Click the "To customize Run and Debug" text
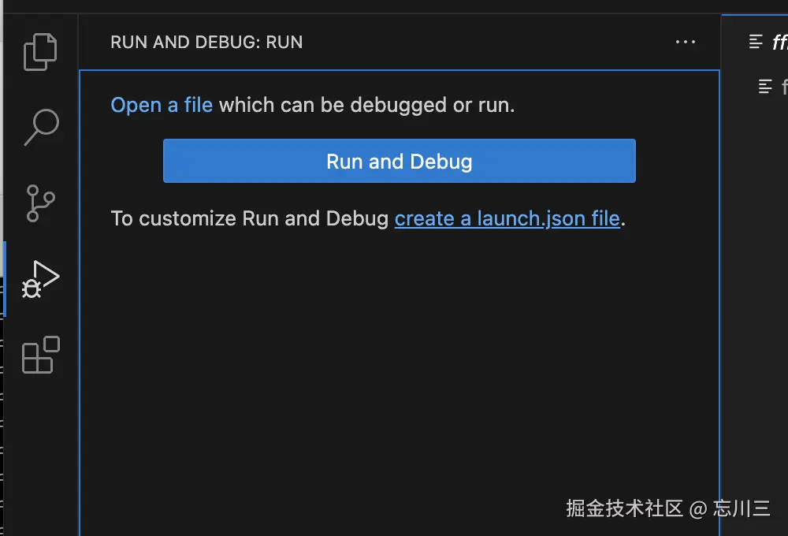Screen dimensions: 788x536 point(250,218)
